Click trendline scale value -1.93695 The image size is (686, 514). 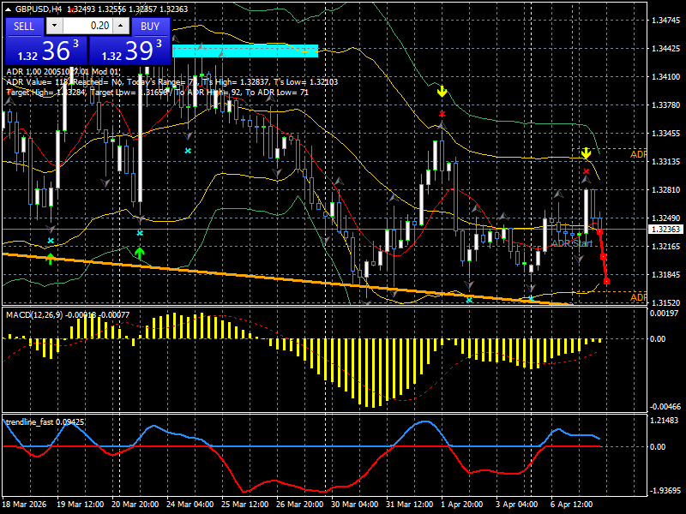pos(665,490)
